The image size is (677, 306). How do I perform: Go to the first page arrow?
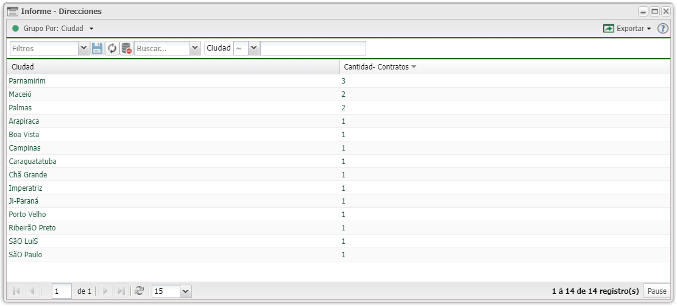click(16, 291)
